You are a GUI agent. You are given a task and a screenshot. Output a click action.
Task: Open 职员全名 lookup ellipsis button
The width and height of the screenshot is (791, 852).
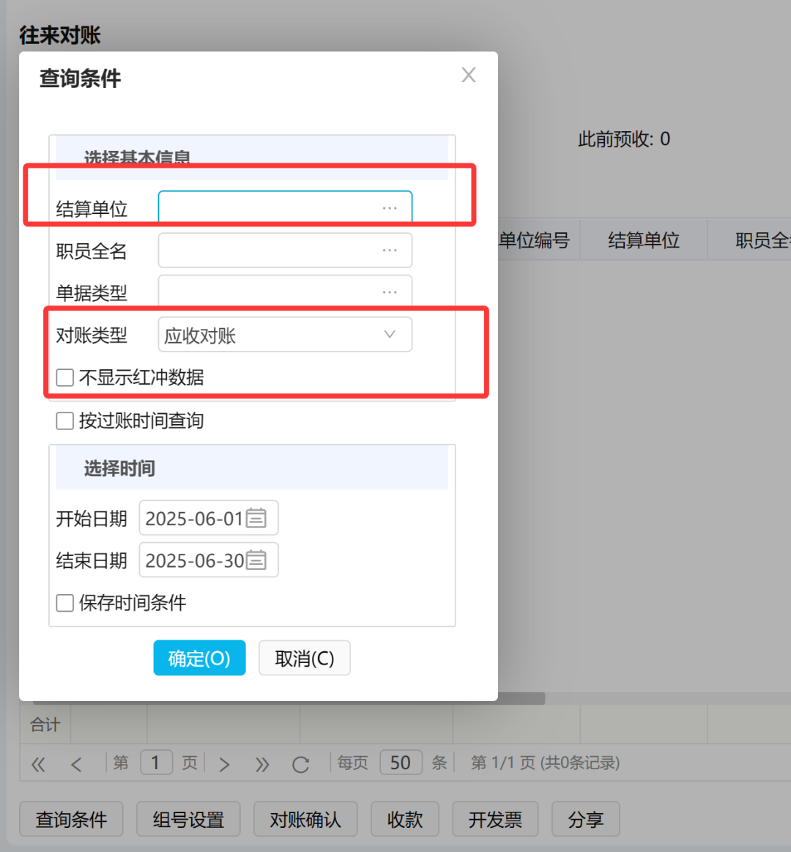click(x=389, y=251)
